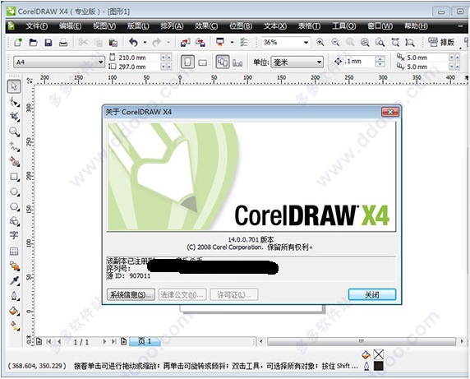Click the black outline color swatch
This screenshot has width=470, height=379.
[379, 366]
